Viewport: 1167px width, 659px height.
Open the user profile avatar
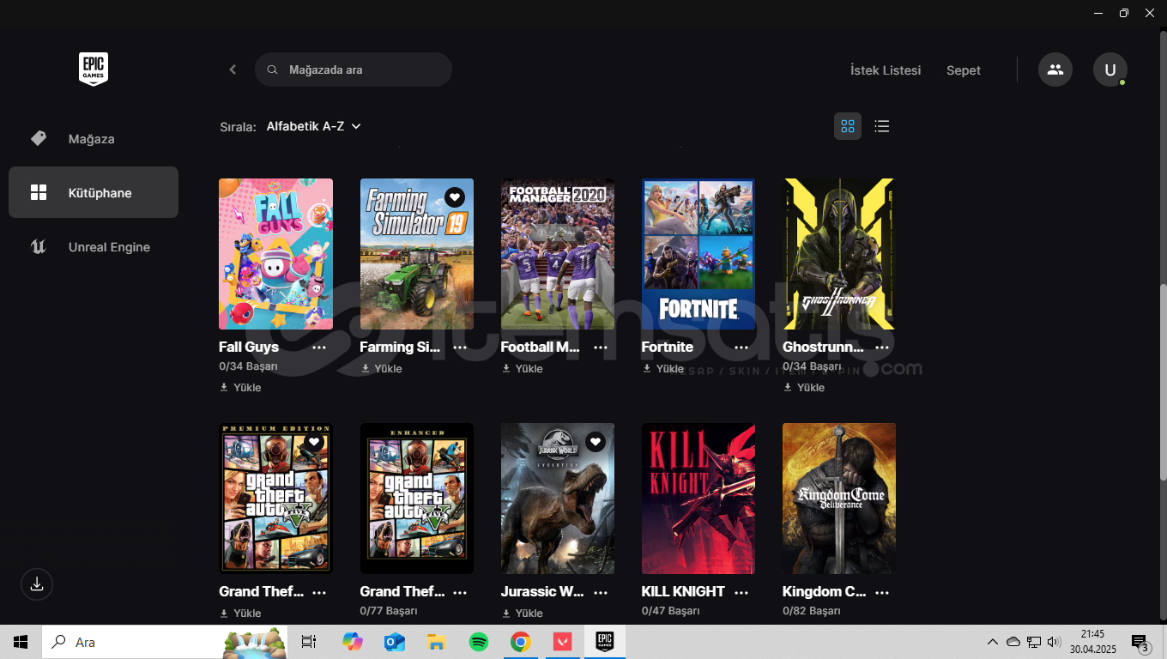(1110, 70)
